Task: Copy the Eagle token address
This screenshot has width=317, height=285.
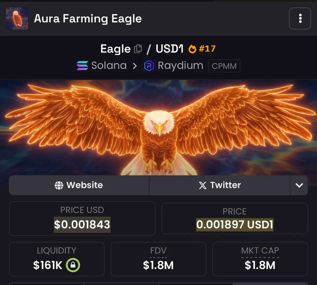Action: pyautogui.click(x=138, y=49)
